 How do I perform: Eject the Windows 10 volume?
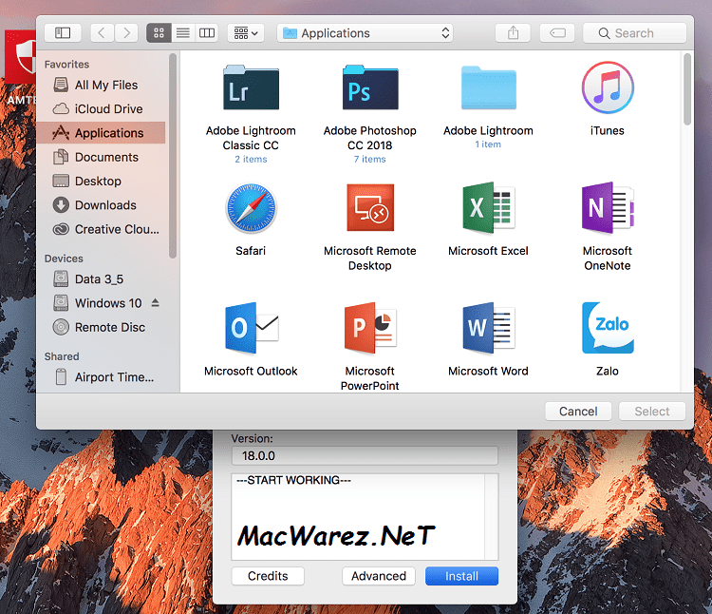click(156, 302)
